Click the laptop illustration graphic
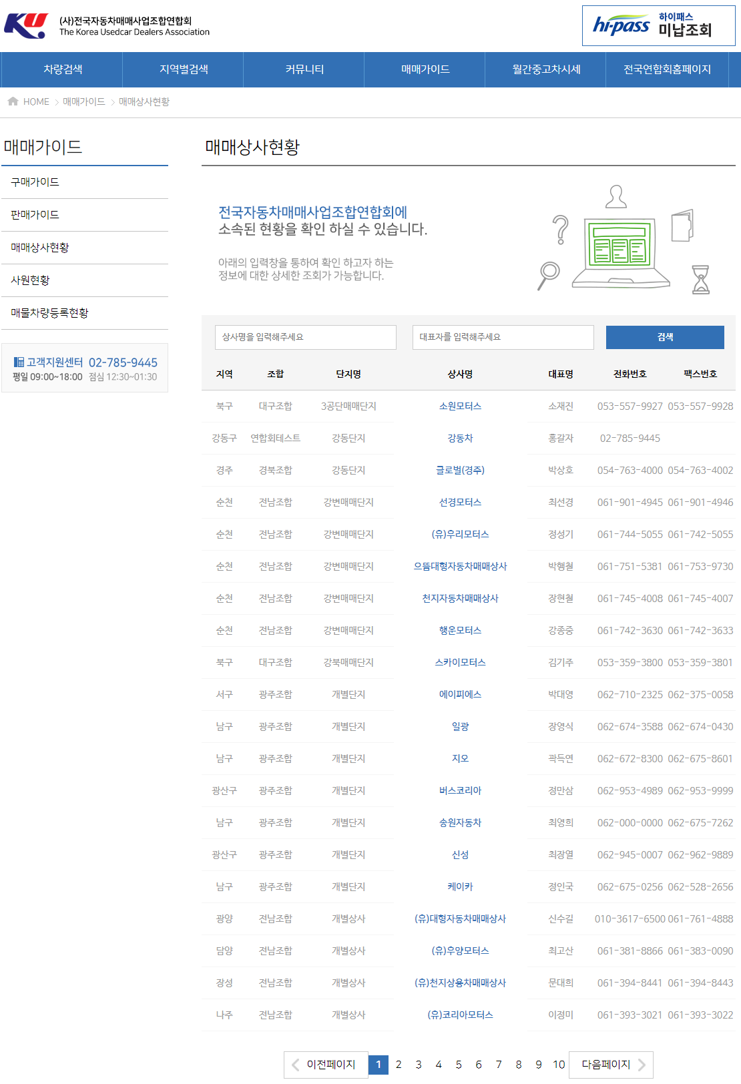The height and width of the screenshot is (1084, 741). [620, 252]
